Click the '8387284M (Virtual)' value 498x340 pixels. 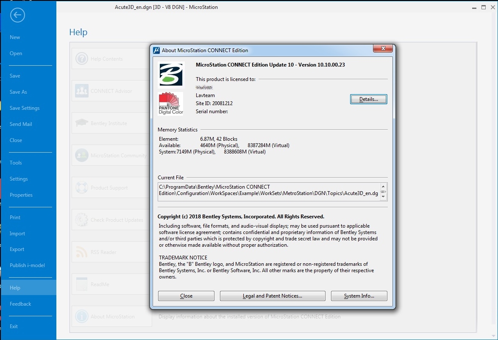[x=268, y=145]
